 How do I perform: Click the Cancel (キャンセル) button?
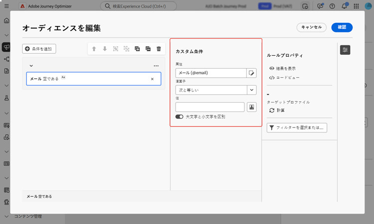tap(311, 27)
